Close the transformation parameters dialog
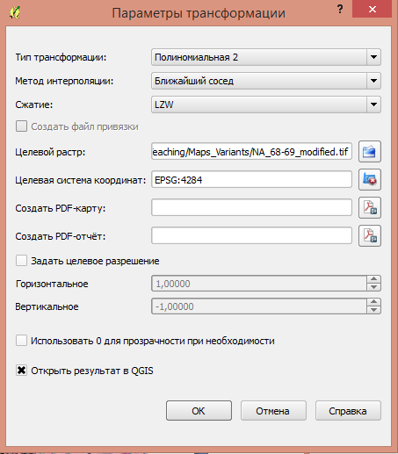 (x=372, y=9)
